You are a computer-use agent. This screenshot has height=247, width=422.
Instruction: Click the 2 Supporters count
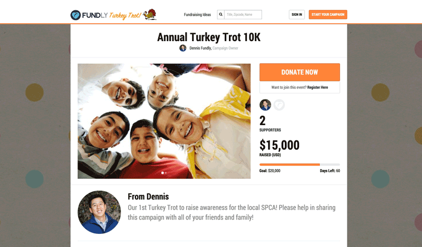(x=270, y=124)
